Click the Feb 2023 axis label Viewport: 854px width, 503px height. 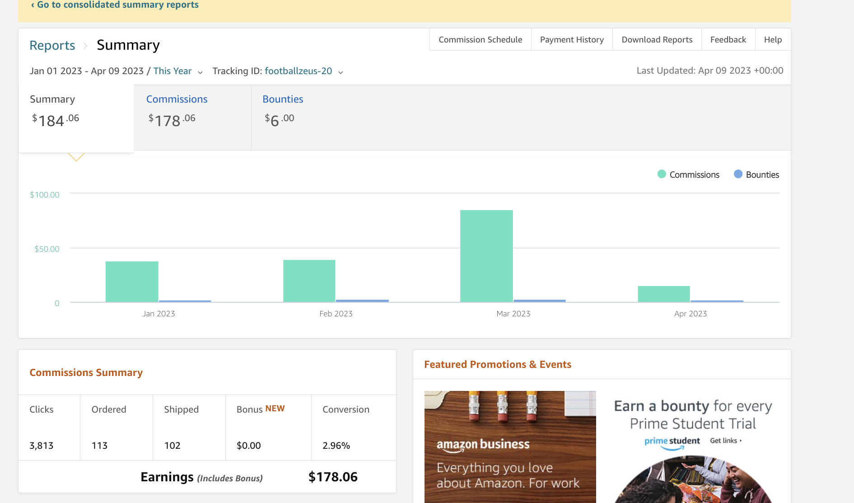(336, 314)
